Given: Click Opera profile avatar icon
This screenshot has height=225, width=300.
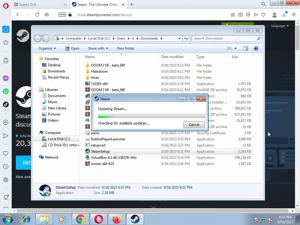Looking at the screenshot, I should pyautogui.click(x=275, y=15).
